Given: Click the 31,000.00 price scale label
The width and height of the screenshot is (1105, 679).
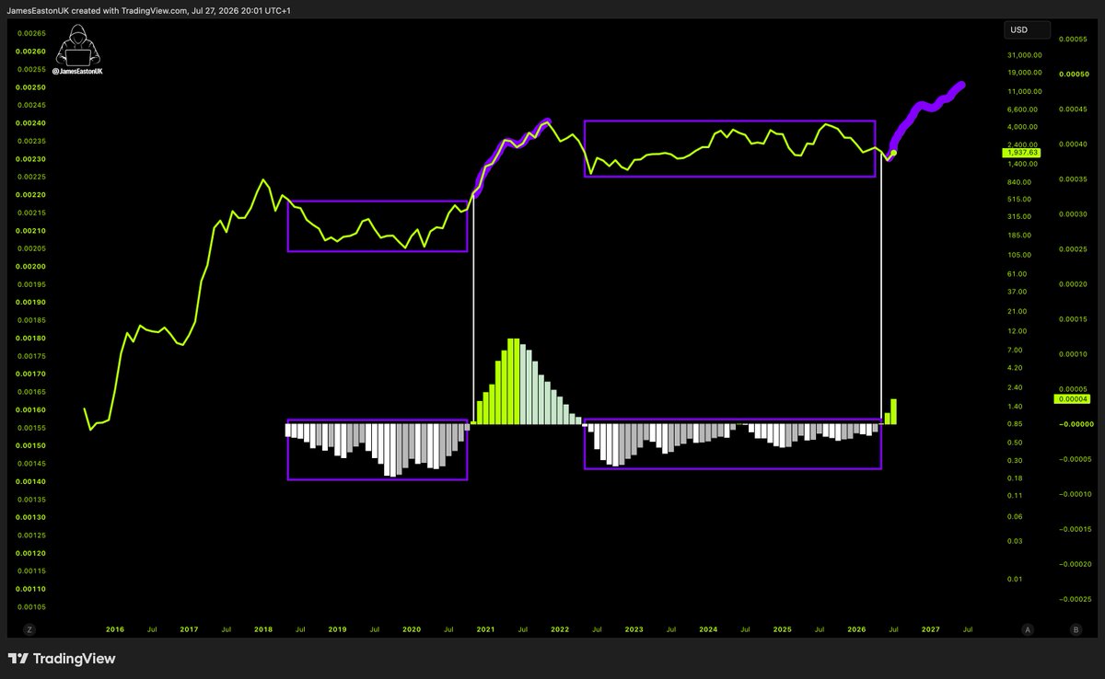Looking at the screenshot, I should [1025, 53].
